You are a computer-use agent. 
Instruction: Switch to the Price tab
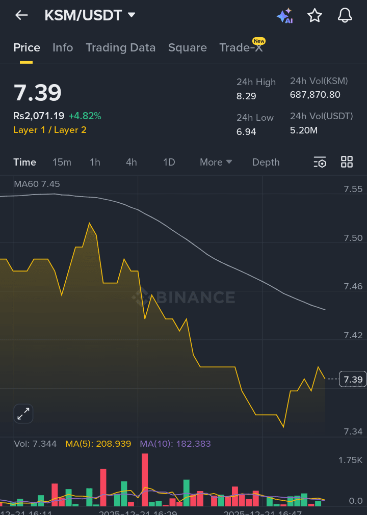[27, 47]
